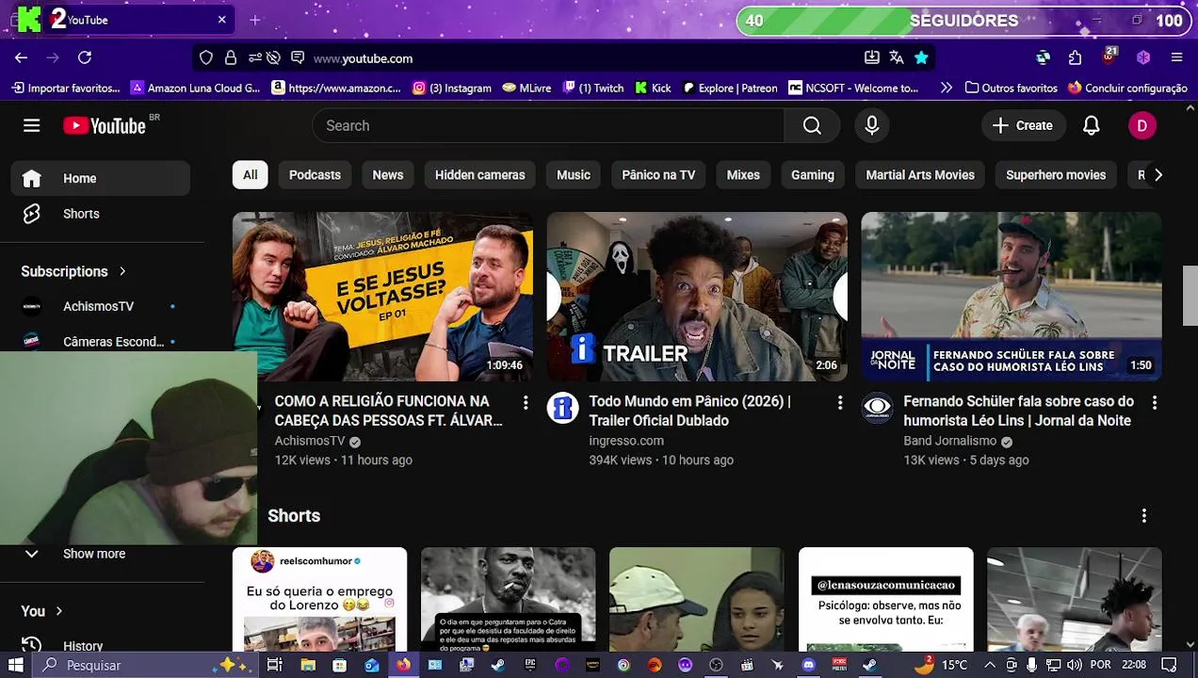Open the YouTube hamburger guide menu
This screenshot has height=678, width=1198.
(31, 125)
